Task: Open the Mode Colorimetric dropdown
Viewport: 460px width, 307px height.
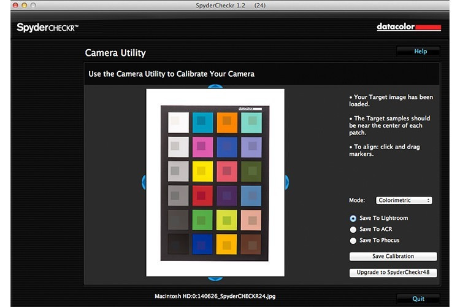Action: click(x=404, y=200)
